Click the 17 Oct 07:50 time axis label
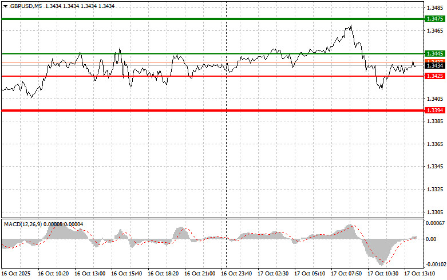 coord(346,274)
